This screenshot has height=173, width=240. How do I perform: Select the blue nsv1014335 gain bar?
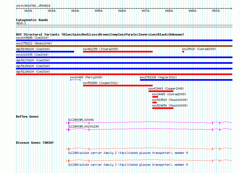(124, 57)
